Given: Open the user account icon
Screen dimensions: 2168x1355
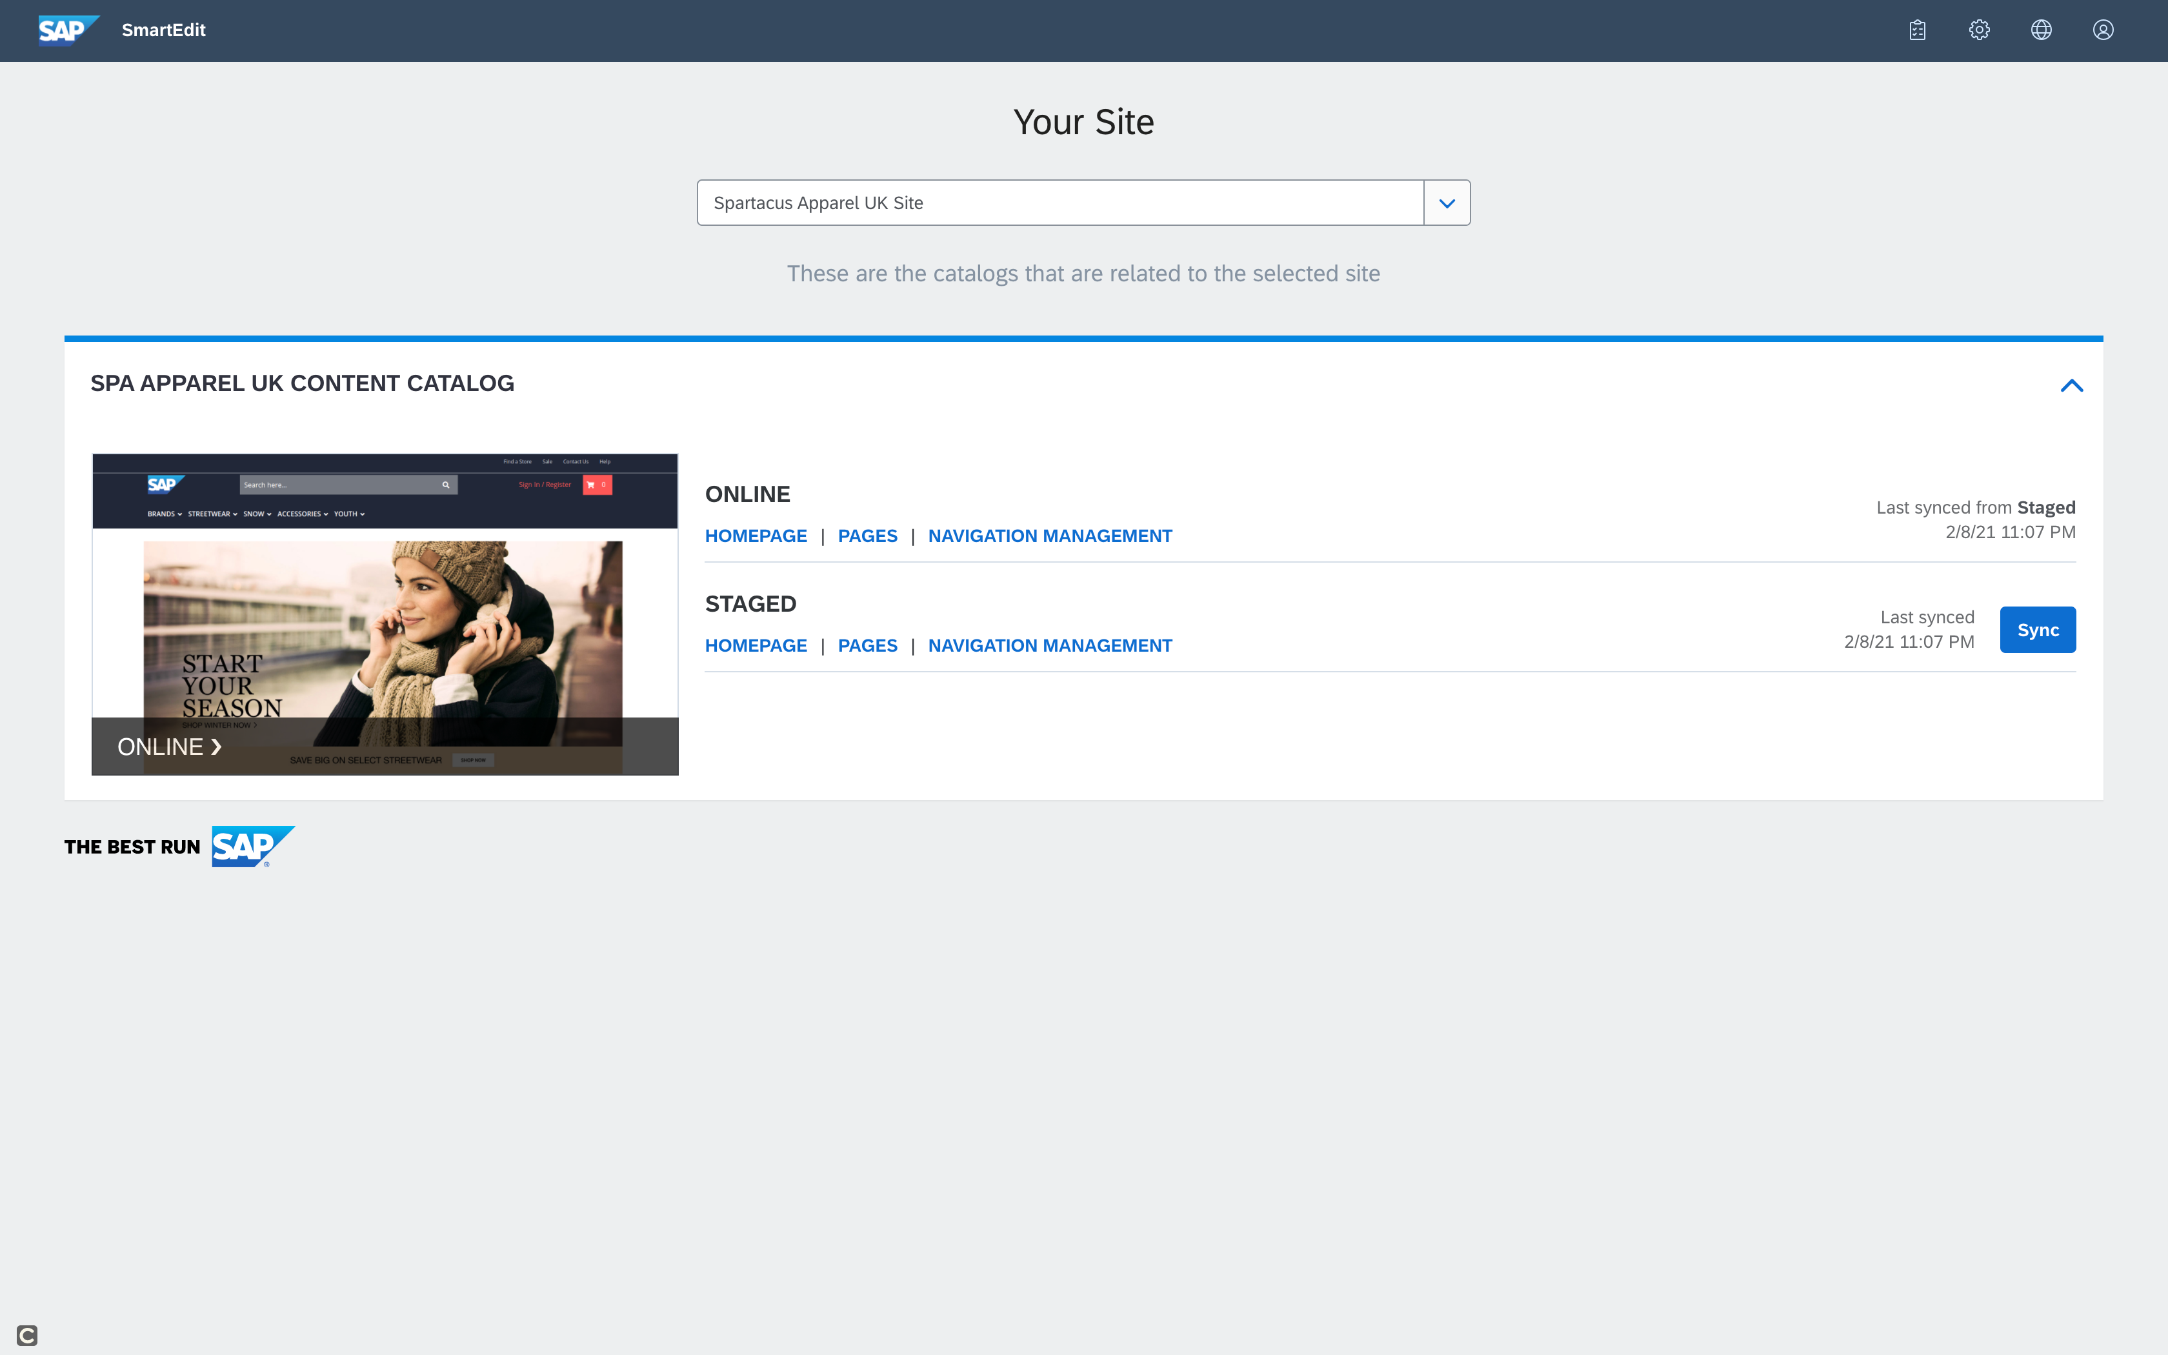Looking at the screenshot, I should pyautogui.click(x=2103, y=30).
